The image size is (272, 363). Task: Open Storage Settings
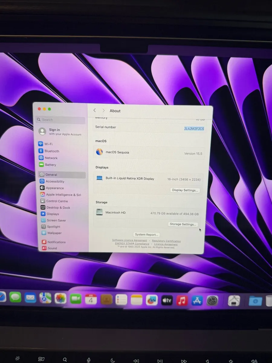tap(183, 224)
